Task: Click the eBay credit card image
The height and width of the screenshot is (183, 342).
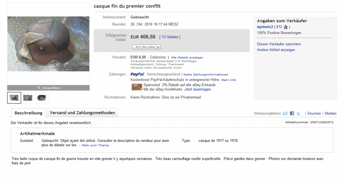Action: click(137, 87)
